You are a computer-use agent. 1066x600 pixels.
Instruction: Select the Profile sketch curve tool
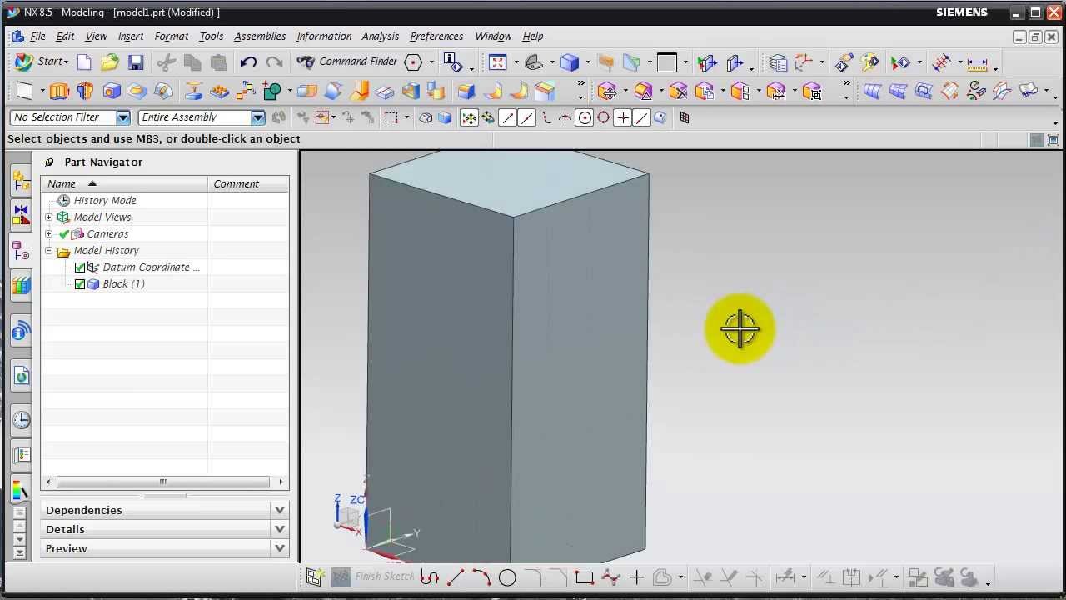[x=430, y=577]
